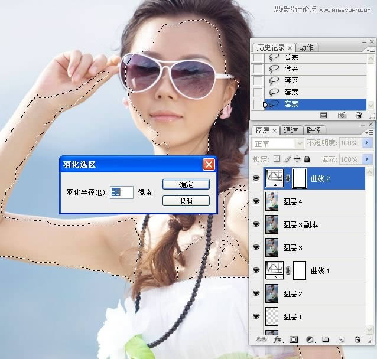The width and height of the screenshot is (377, 359).
Task: Click the 确定 button in feather dialog
Action: (186, 184)
